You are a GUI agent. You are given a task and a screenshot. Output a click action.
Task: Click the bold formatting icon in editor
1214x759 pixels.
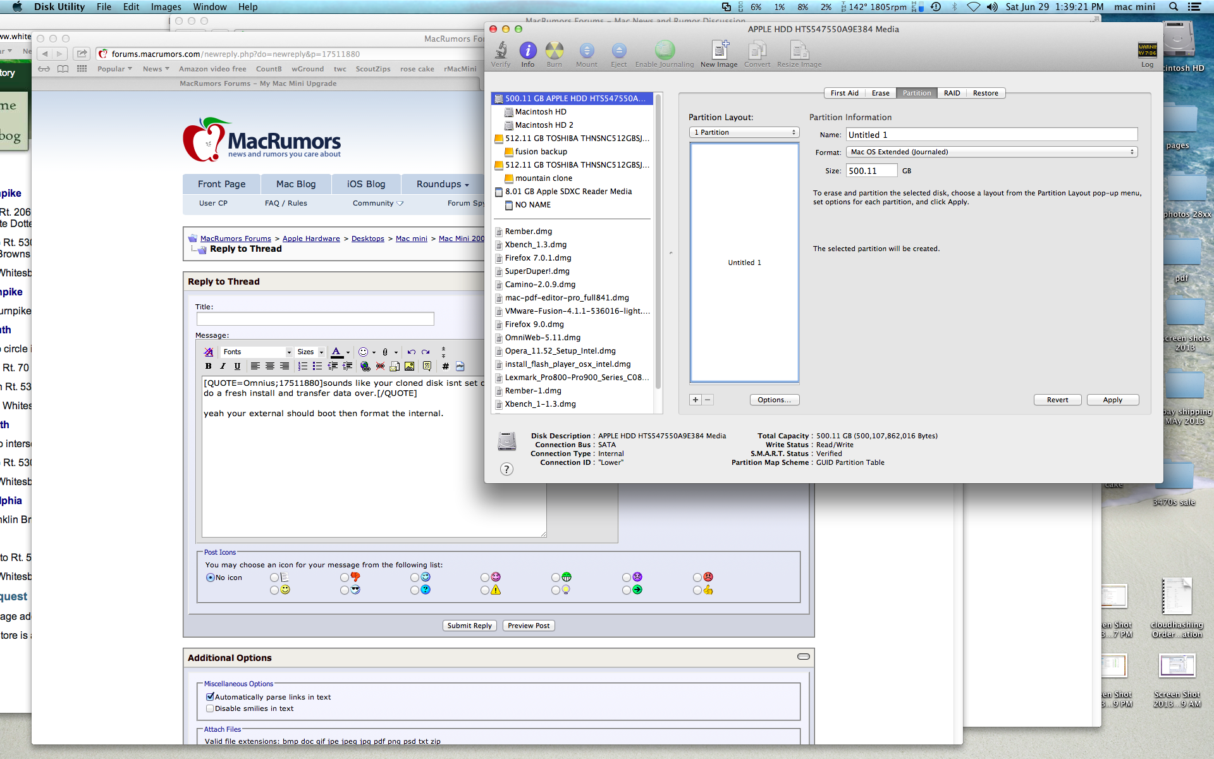coord(208,366)
